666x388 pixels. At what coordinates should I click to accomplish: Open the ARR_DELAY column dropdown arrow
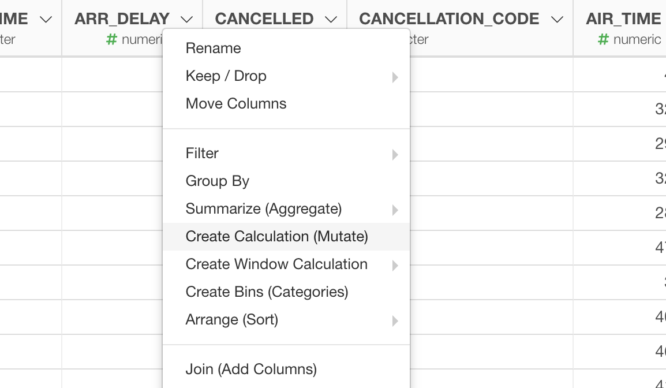click(186, 19)
